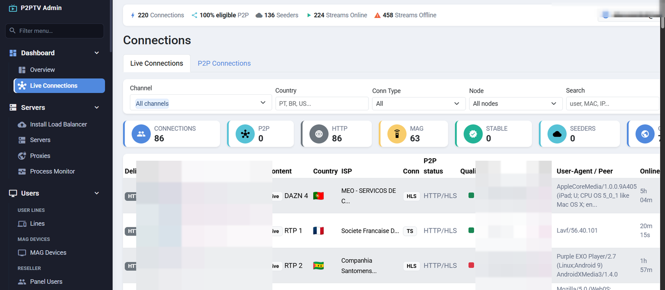
Task: Click the France flag in RTP 1 row
Action: (318, 231)
